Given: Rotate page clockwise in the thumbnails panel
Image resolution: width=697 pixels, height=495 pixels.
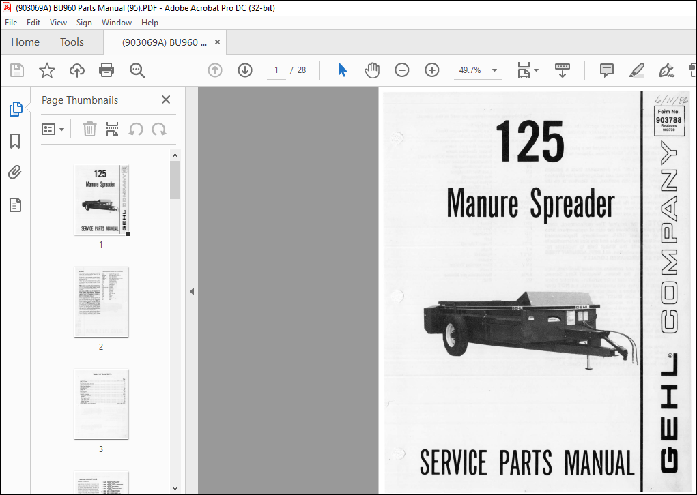Looking at the screenshot, I should pos(158,129).
